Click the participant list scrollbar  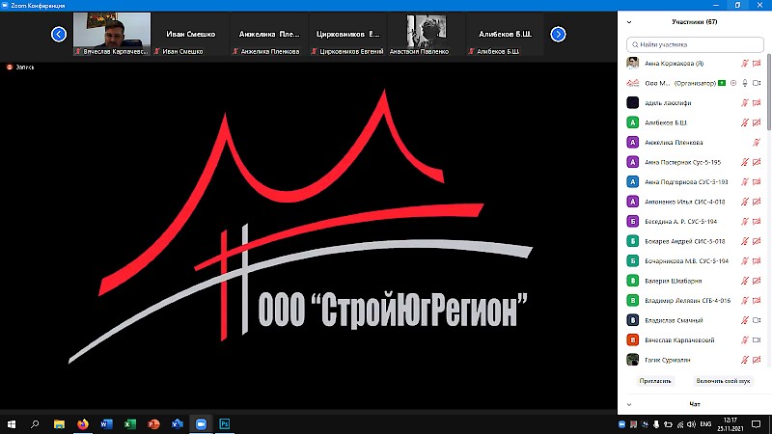tap(768, 96)
